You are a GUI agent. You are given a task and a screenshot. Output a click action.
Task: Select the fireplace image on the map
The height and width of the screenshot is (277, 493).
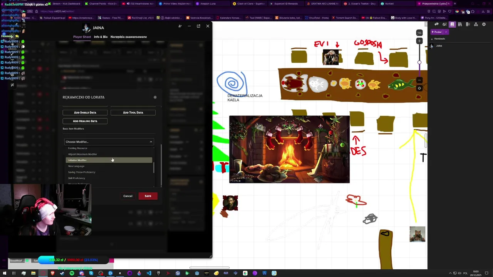(289, 149)
